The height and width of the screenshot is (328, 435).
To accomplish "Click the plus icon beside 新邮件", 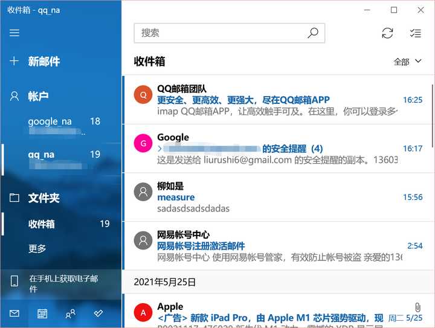I will (14, 61).
